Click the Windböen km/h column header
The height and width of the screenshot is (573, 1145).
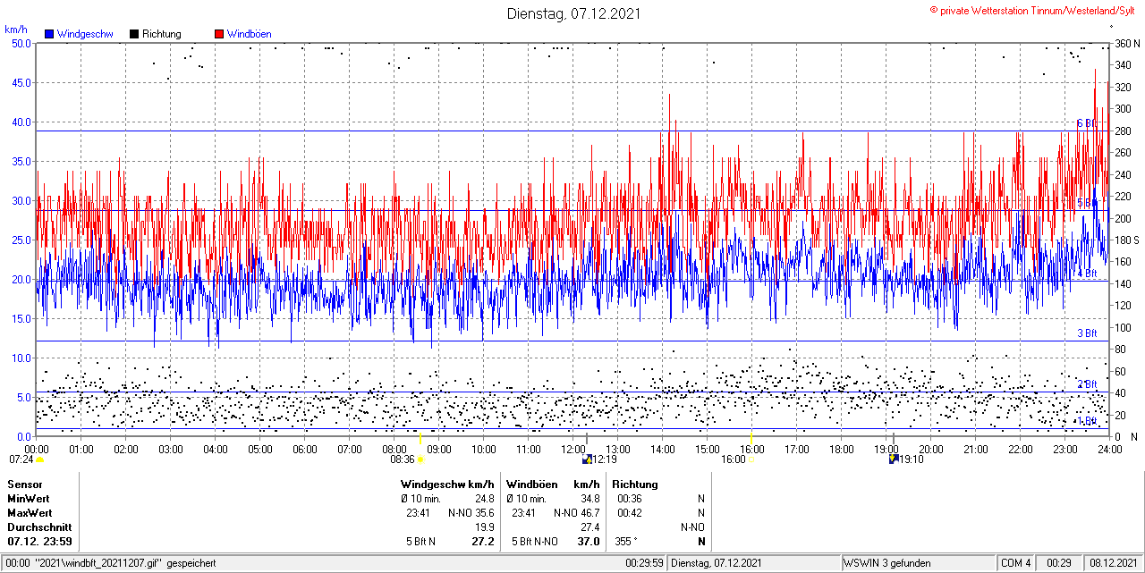[553, 485]
